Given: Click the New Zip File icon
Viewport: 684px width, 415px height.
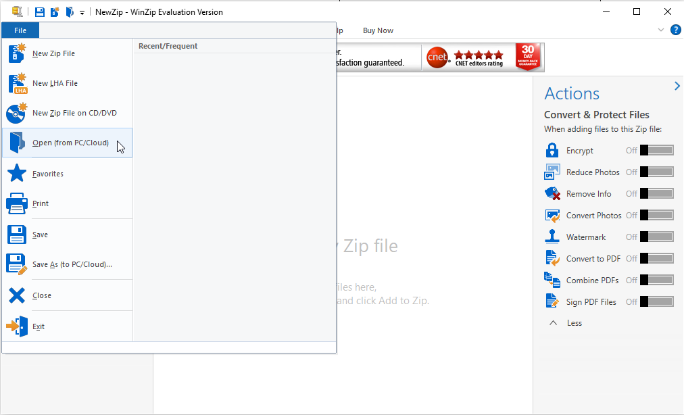Looking at the screenshot, I should click(17, 53).
